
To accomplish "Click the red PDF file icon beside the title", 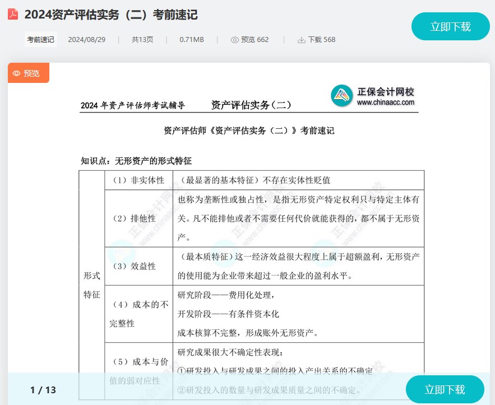I will [x=13, y=16].
